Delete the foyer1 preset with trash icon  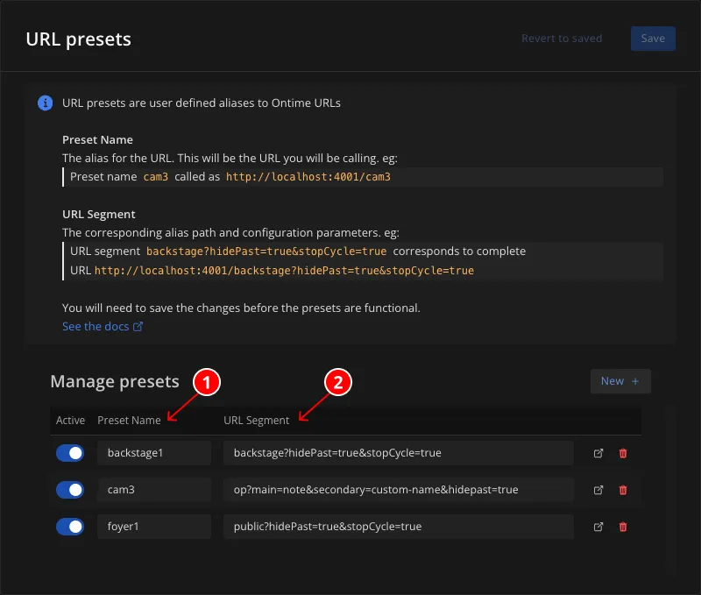[623, 527]
